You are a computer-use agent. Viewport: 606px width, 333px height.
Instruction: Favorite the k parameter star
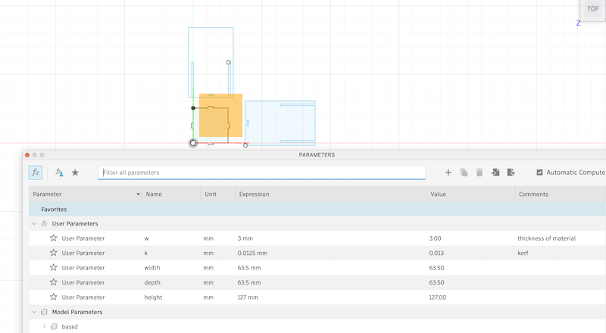[x=53, y=253]
